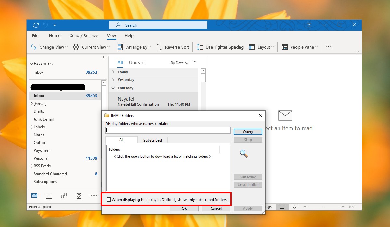Select the bold Inbox folder under account
Viewport: 390px width, 227px height.
coord(65,96)
